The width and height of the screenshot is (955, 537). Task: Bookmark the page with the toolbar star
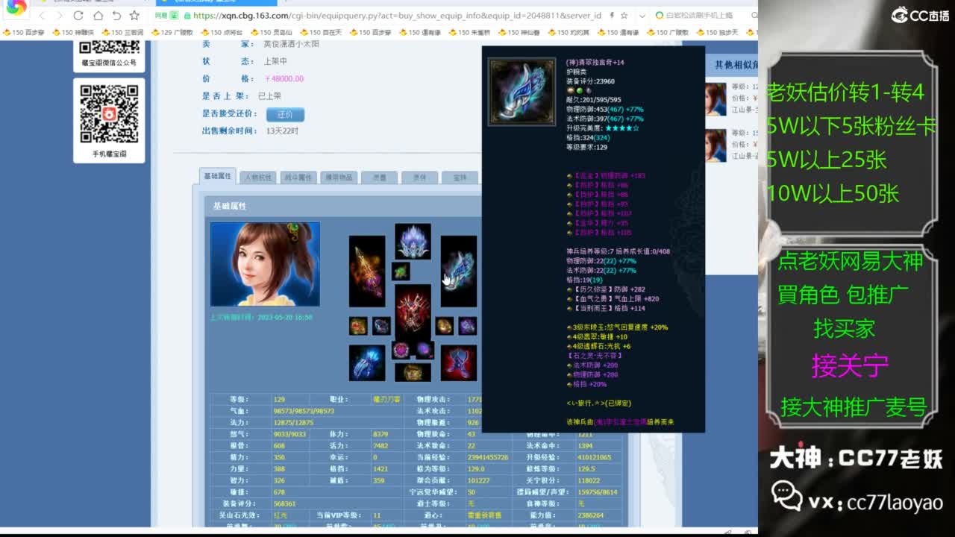coord(134,16)
